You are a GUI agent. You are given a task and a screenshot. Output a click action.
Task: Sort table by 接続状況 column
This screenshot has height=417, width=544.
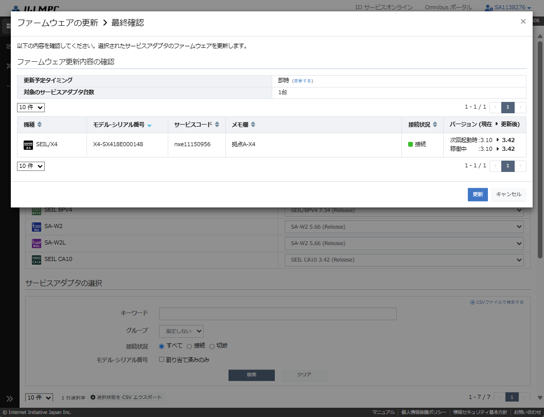coord(435,125)
